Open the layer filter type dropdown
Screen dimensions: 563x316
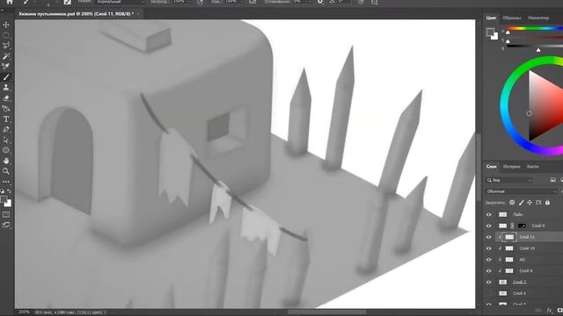coord(509,180)
